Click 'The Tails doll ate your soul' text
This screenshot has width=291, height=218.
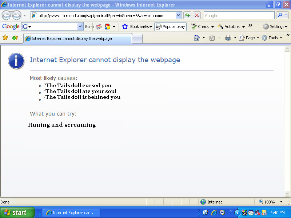tap(81, 91)
